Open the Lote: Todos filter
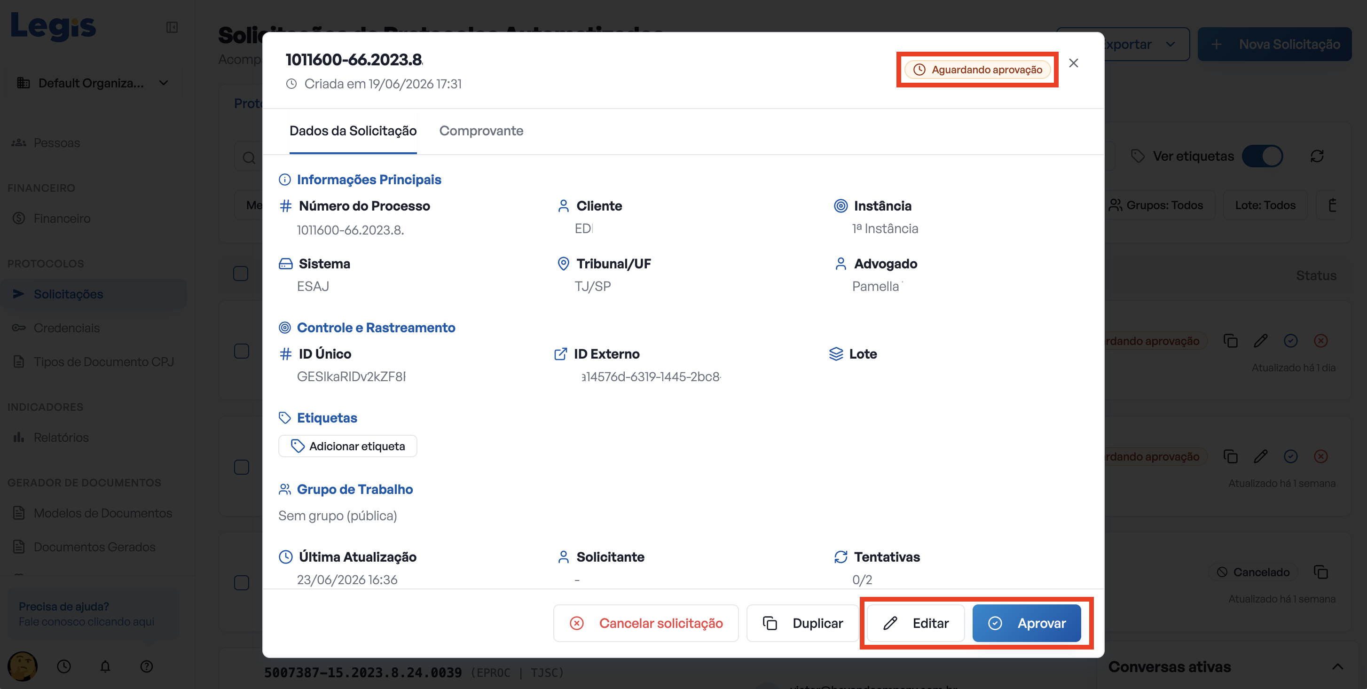The height and width of the screenshot is (689, 1367). pos(1265,205)
